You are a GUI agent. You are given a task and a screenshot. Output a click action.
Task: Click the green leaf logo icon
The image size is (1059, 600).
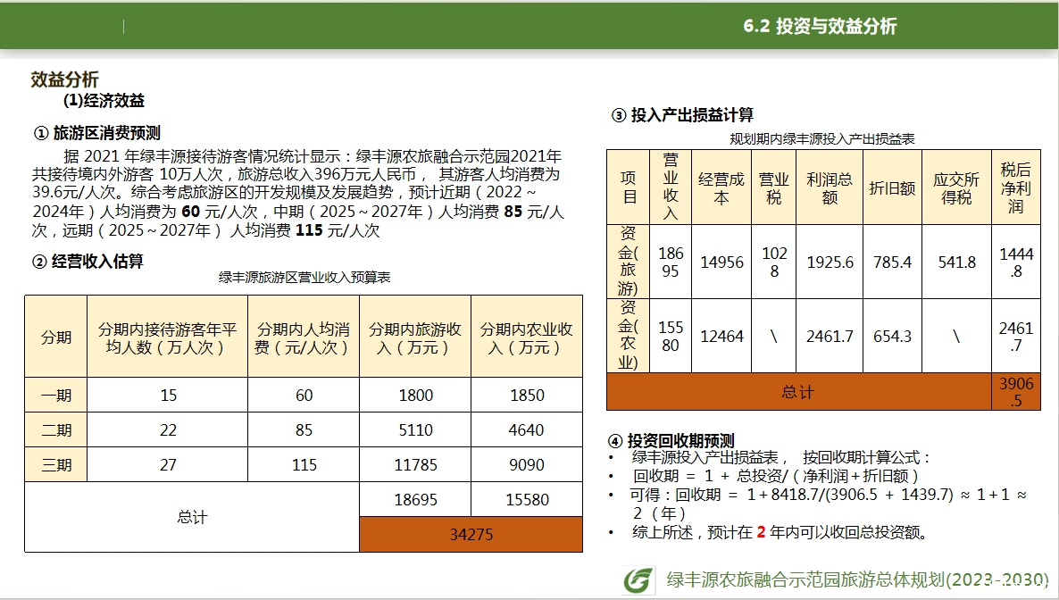pyautogui.click(x=638, y=580)
